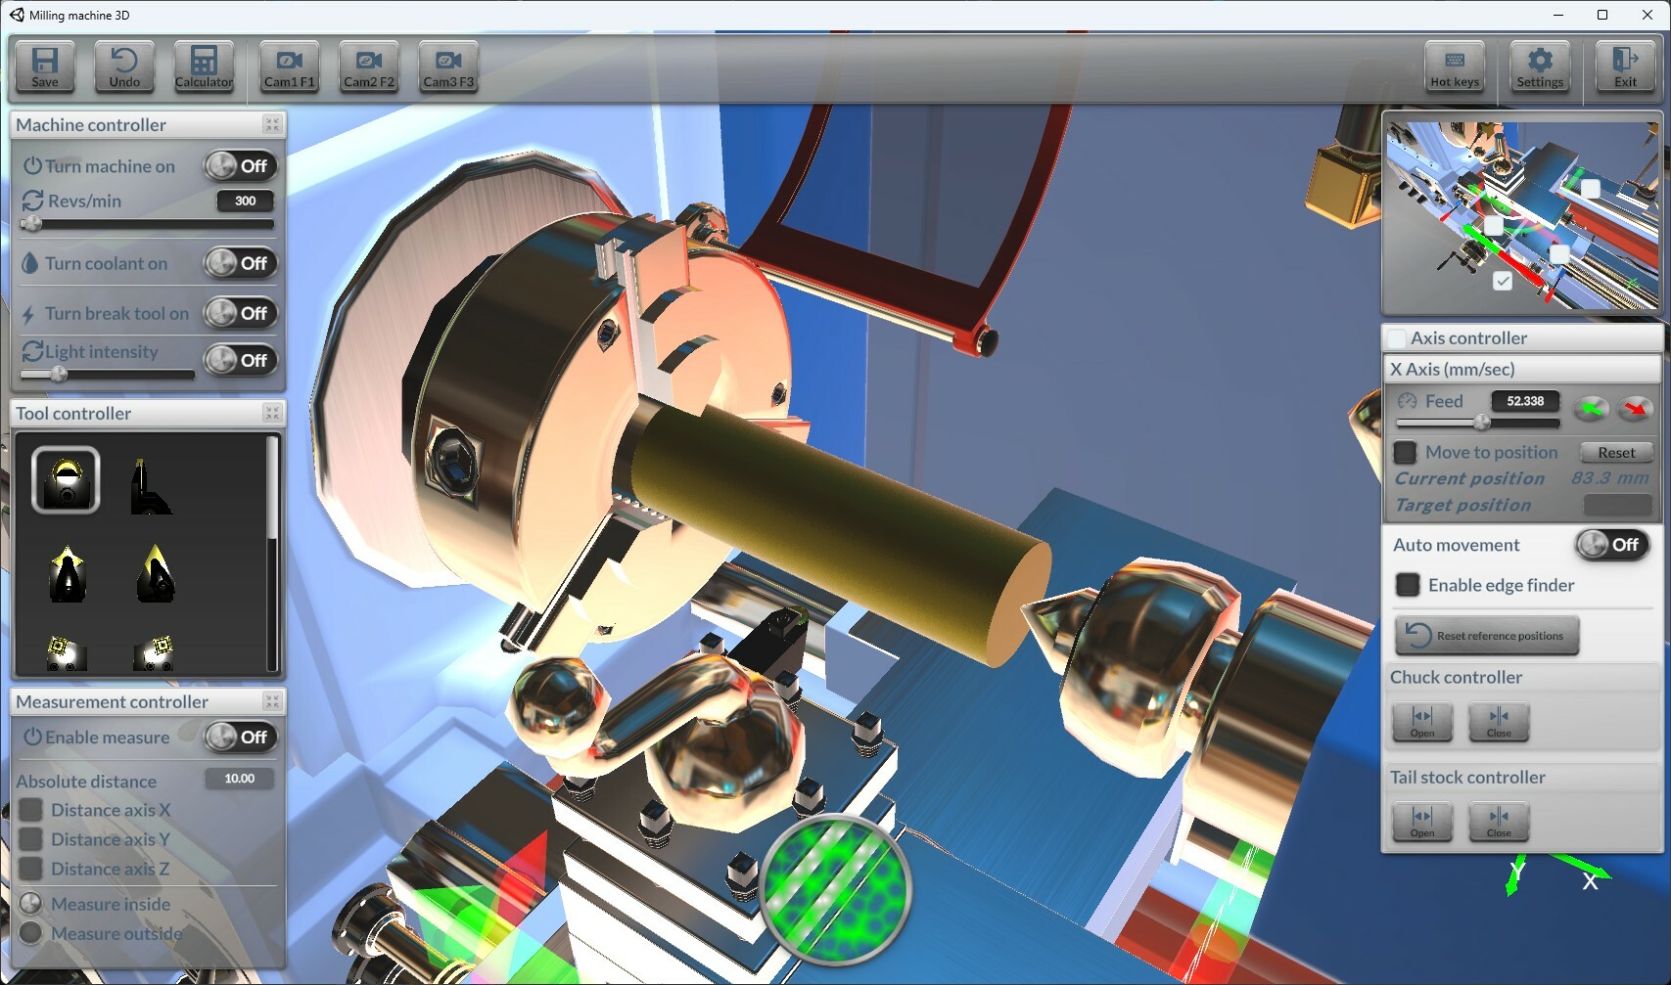Enable the Distance axis X checkbox
The height and width of the screenshot is (985, 1671).
point(30,810)
